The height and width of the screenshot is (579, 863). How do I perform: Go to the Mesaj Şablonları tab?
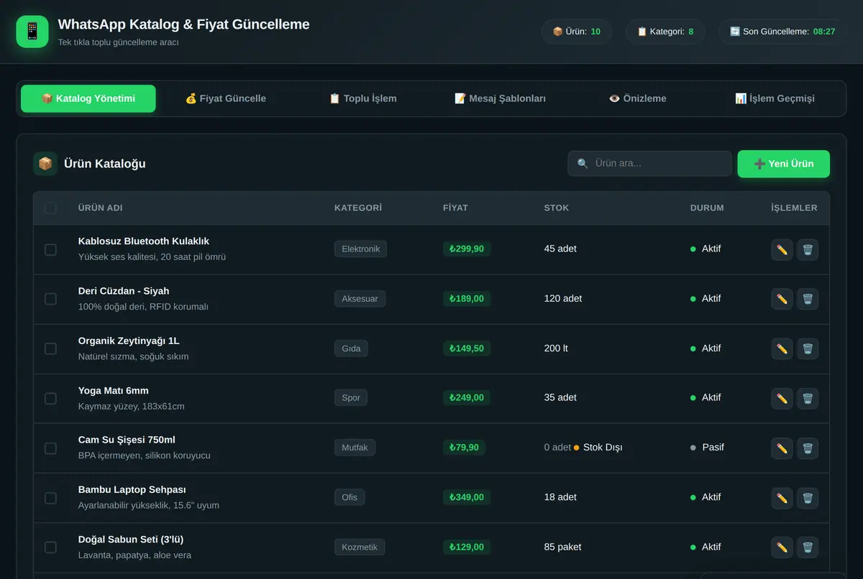tap(500, 98)
